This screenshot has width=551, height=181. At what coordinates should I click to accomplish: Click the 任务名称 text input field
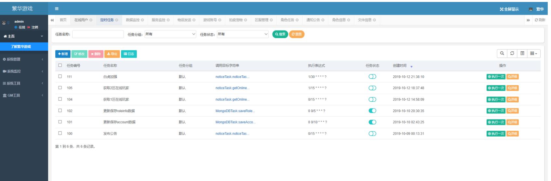click(98, 34)
